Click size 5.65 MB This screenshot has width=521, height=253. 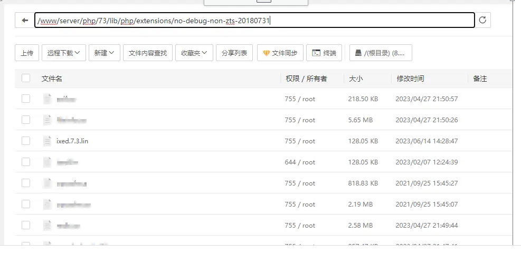coord(361,120)
